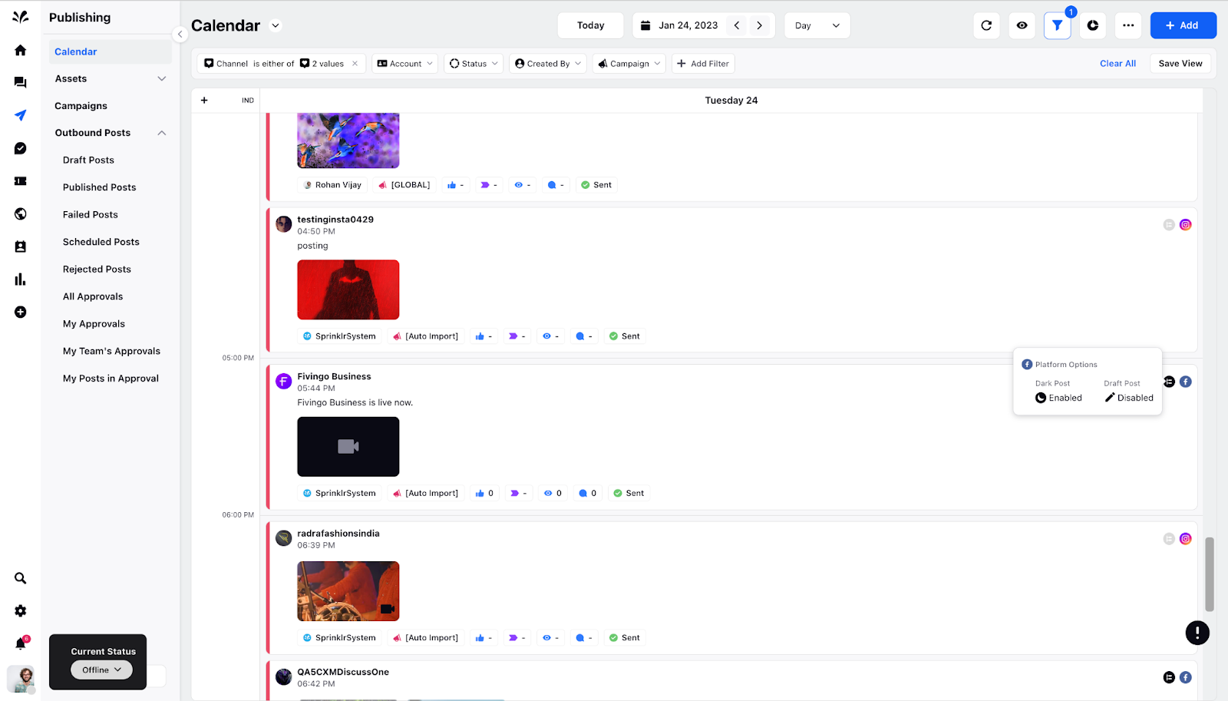Screen dimensions: 1228x701
Task: Open the radrafashionsindia video thumbnail
Action: tap(348, 591)
